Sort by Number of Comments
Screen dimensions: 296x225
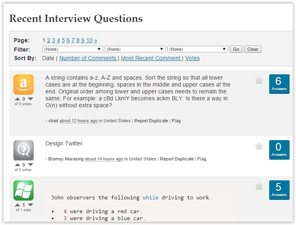pyautogui.click(x=88, y=58)
